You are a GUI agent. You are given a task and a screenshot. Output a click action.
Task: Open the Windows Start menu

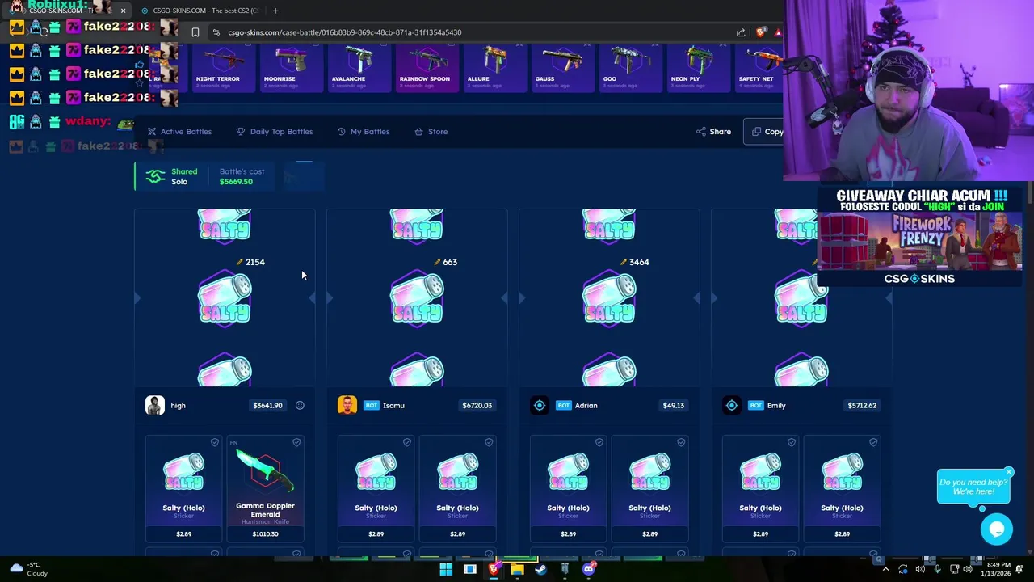(446, 570)
